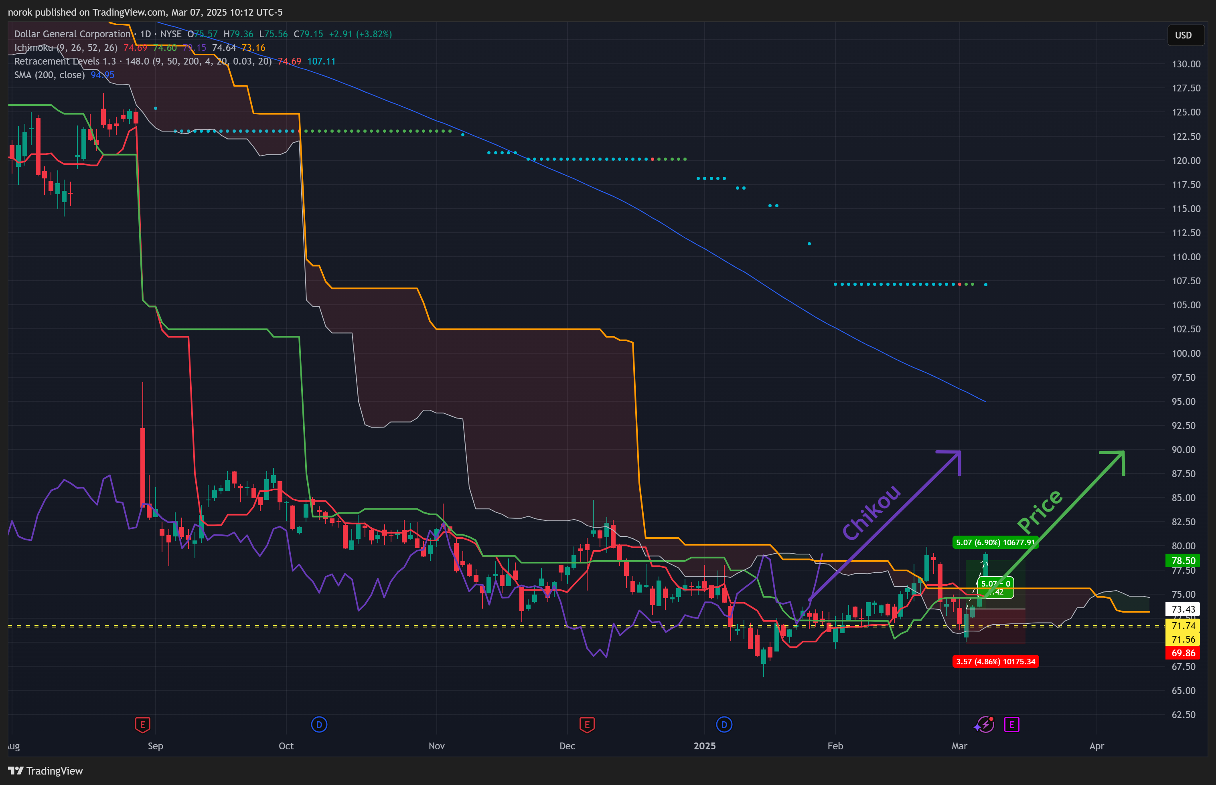Click the yellow 71.56 price label
The height and width of the screenshot is (785, 1216).
[1183, 639]
